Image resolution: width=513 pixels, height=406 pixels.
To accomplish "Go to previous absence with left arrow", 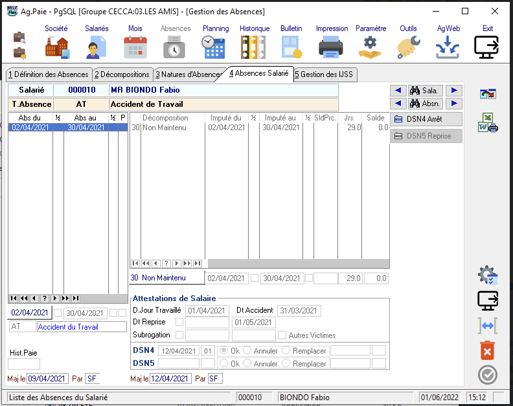I will [398, 104].
